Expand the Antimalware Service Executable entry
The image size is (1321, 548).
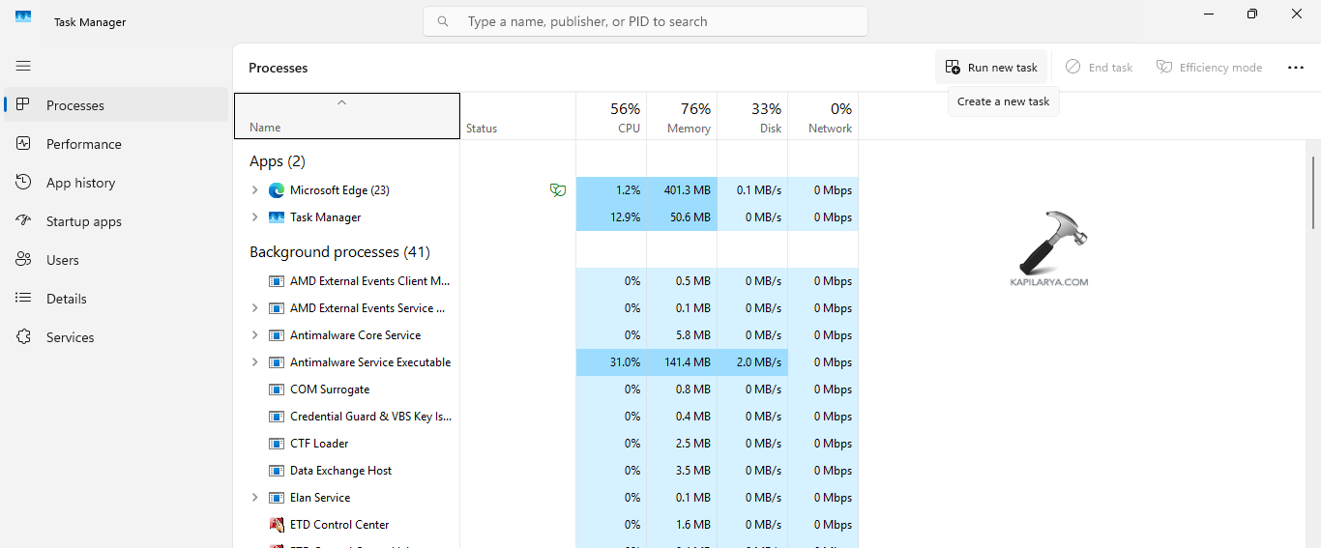[255, 362]
